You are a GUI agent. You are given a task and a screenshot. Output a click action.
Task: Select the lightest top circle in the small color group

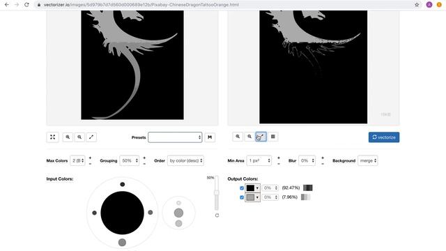click(x=178, y=203)
